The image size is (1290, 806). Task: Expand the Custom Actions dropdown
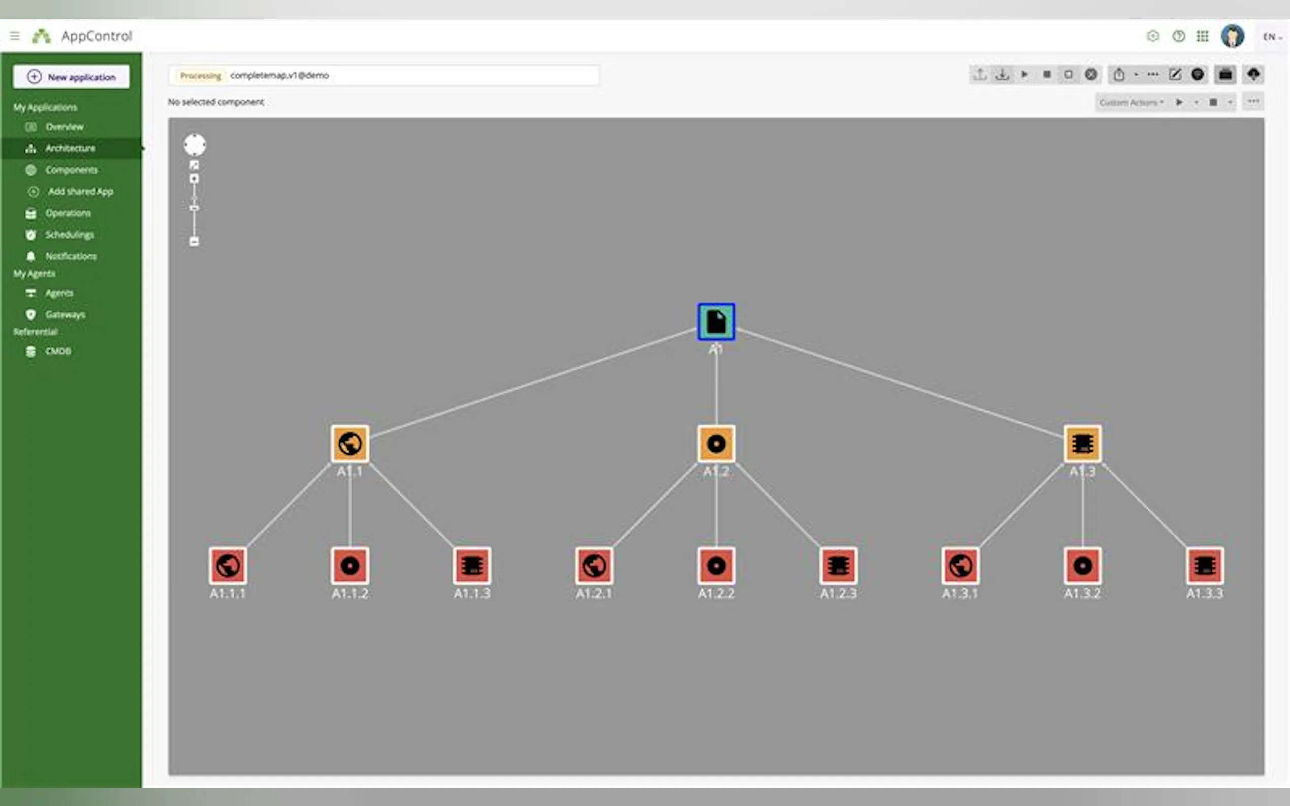tap(1131, 103)
